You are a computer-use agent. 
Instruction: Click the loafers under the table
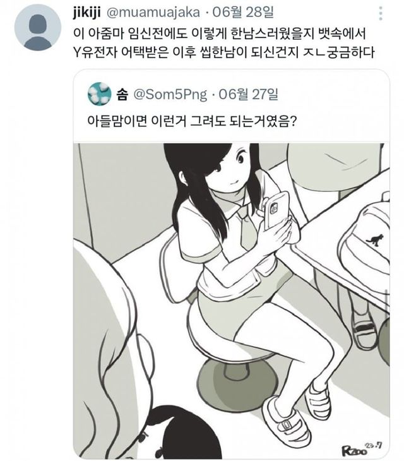pyautogui.click(x=363, y=326)
